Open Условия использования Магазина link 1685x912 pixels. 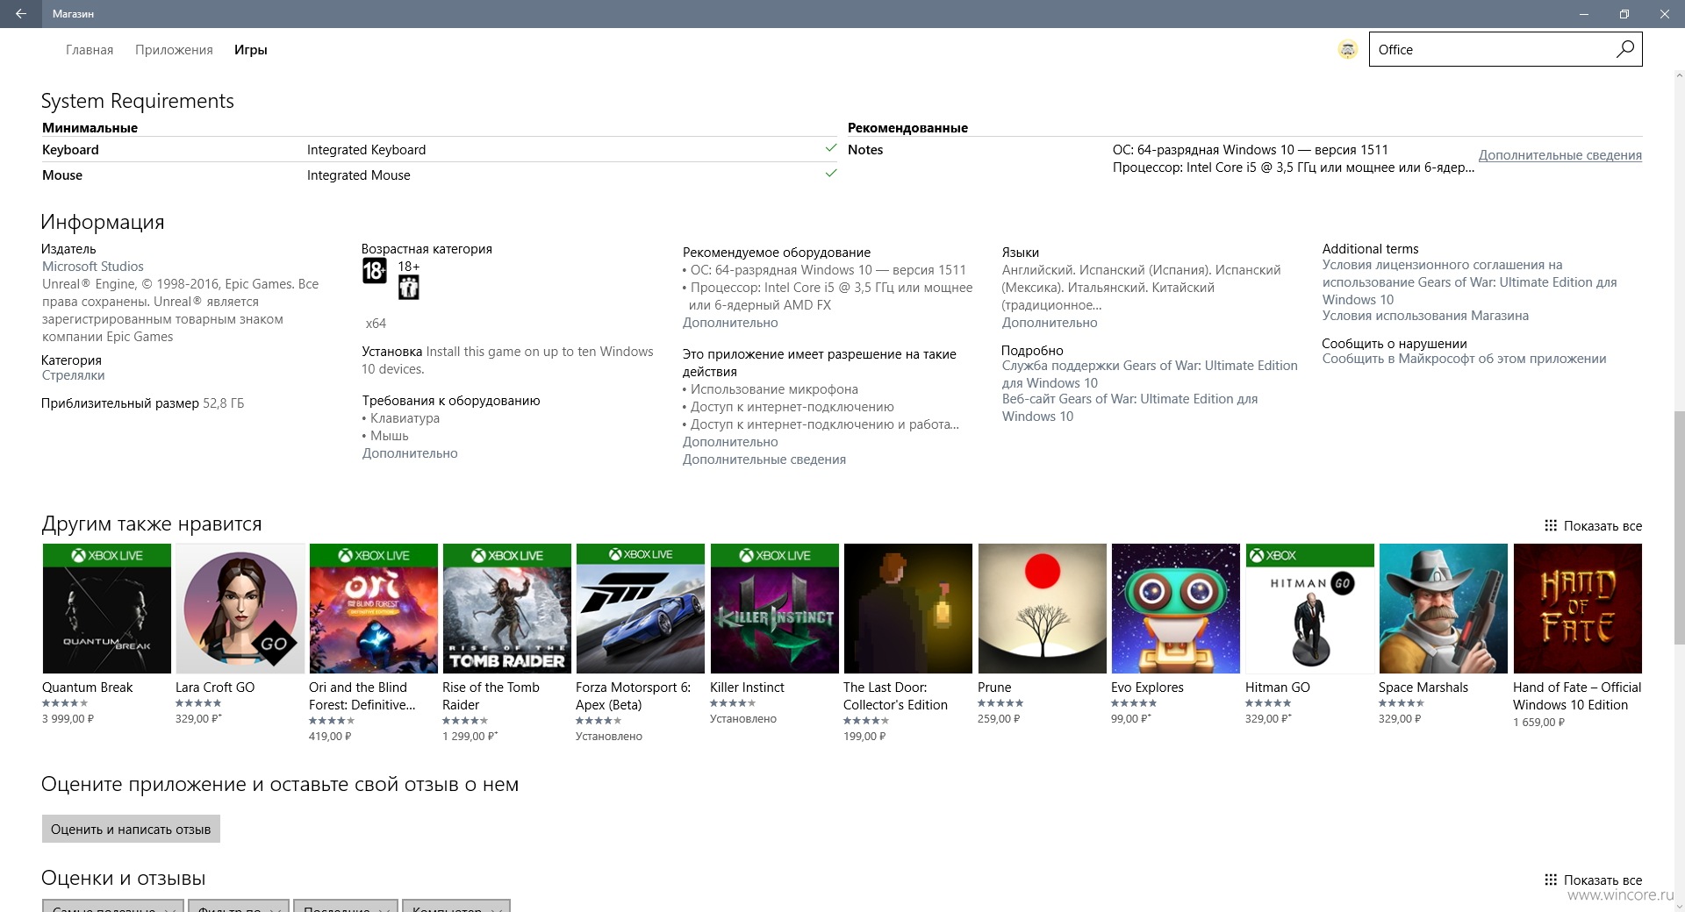click(x=1425, y=316)
